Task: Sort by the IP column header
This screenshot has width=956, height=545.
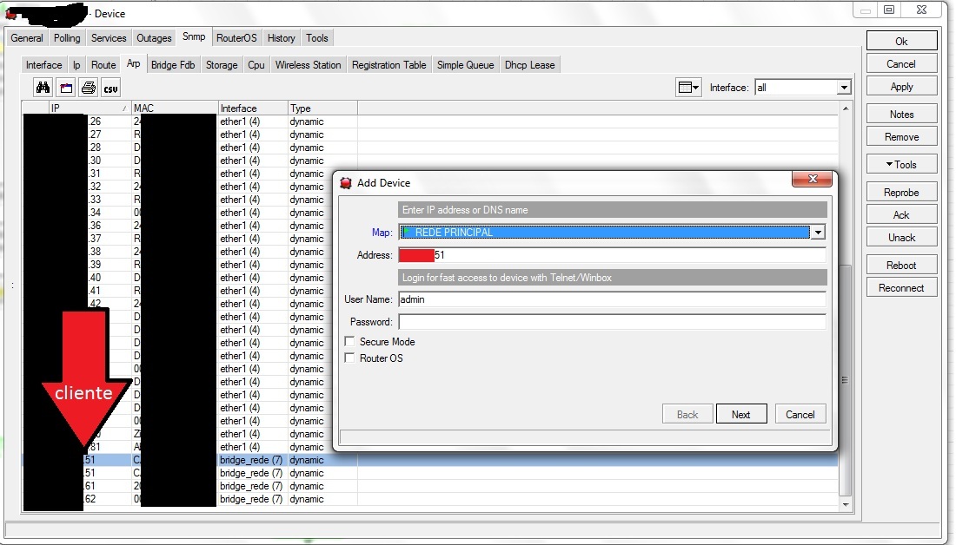Action: 90,108
